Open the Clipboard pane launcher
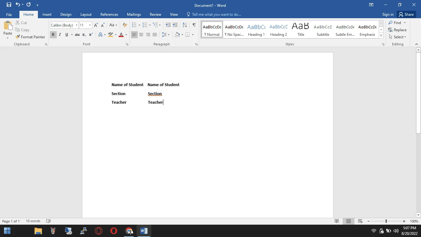The image size is (421, 237). (46, 44)
